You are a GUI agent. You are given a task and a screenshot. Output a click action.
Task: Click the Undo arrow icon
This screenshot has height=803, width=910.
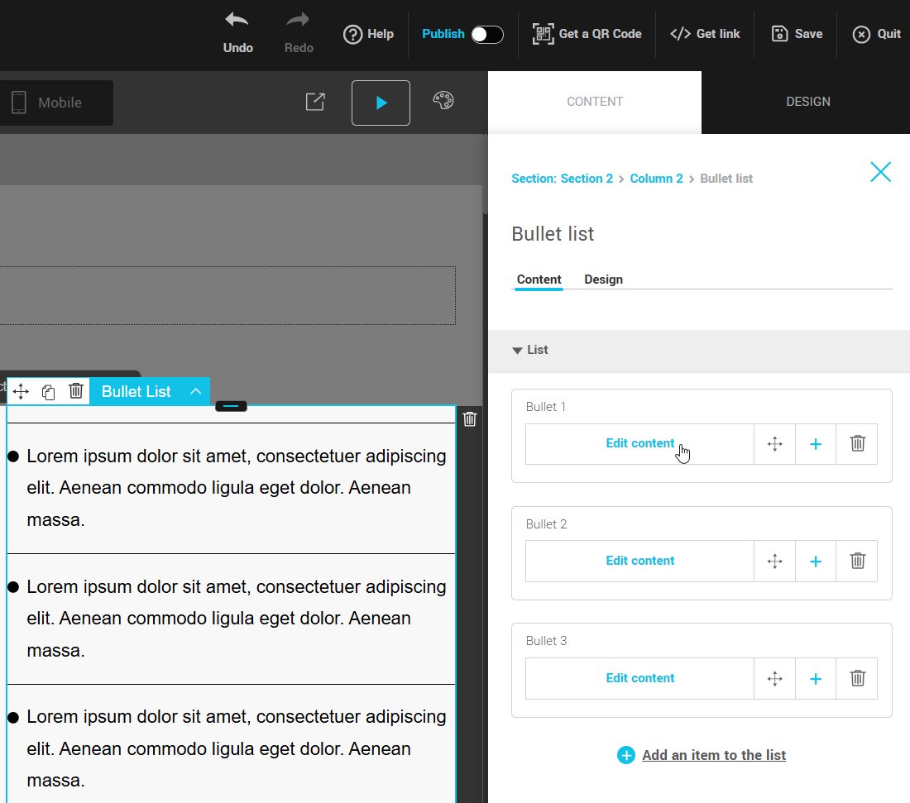pyautogui.click(x=237, y=21)
